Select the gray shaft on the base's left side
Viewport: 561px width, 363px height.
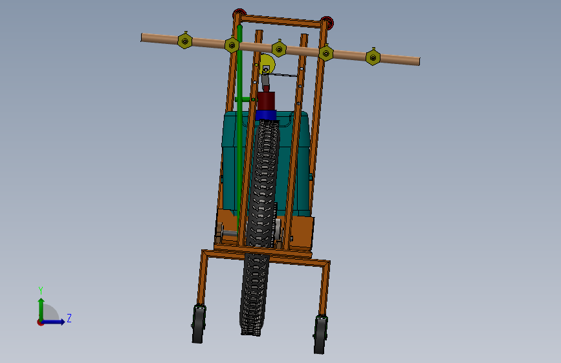[229, 234]
